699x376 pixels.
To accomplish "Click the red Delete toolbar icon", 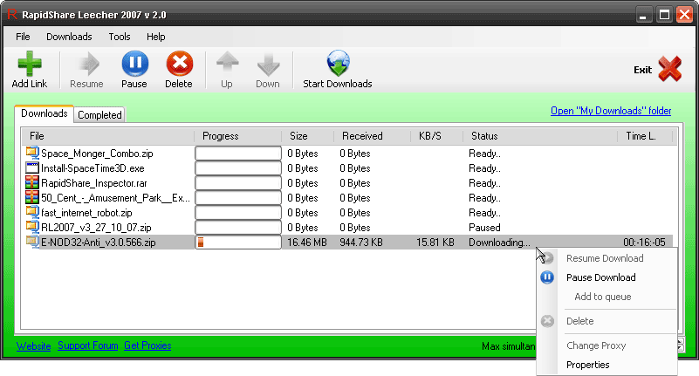I will click(179, 64).
